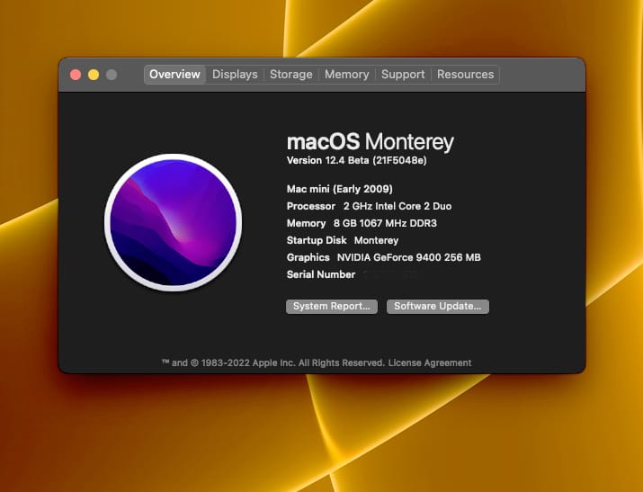Open the Resources tab
This screenshot has height=492, width=643.
pos(466,75)
